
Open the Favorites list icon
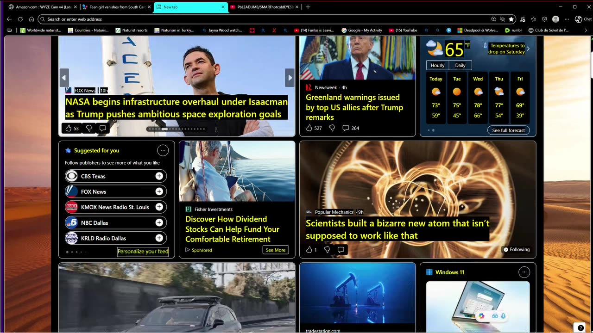[534, 19]
